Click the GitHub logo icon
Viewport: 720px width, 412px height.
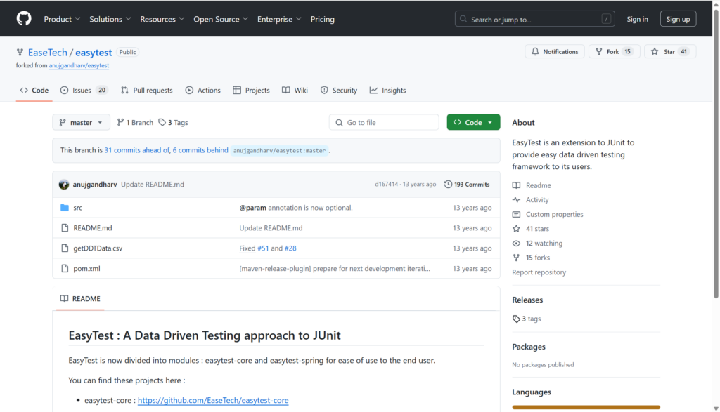24,19
